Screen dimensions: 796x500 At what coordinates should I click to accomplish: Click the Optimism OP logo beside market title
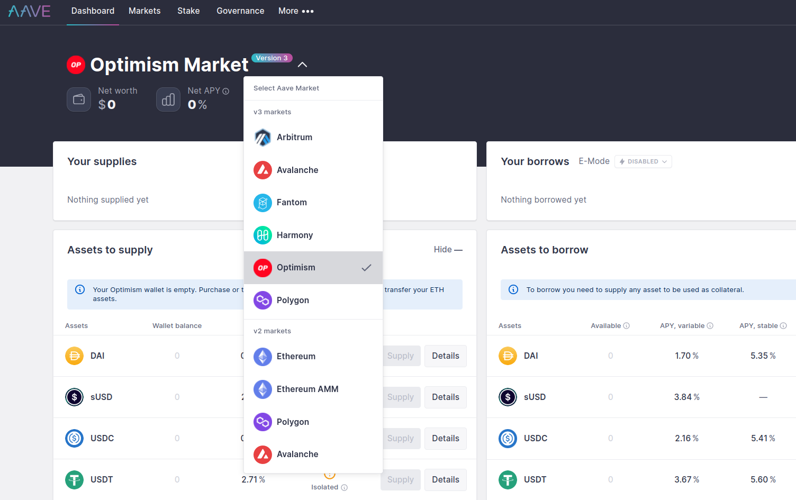tap(76, 65)
